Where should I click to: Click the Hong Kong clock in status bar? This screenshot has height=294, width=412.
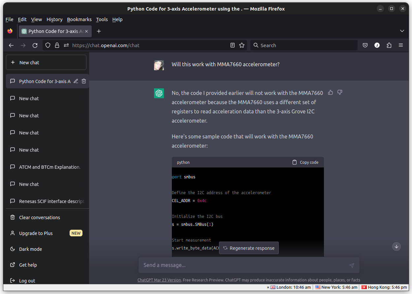point(385,287)
